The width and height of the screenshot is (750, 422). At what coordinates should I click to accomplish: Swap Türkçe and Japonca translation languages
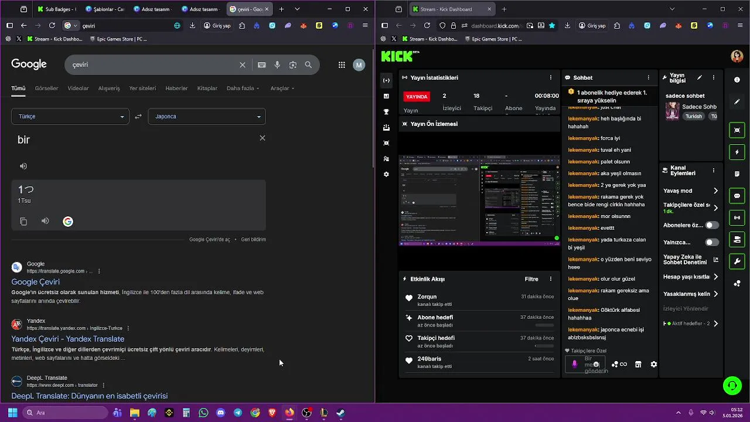[138, 117]
